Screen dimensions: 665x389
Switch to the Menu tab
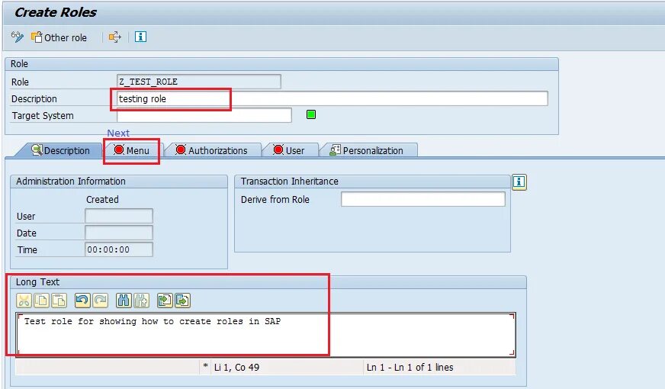click(x=132, y=150)
